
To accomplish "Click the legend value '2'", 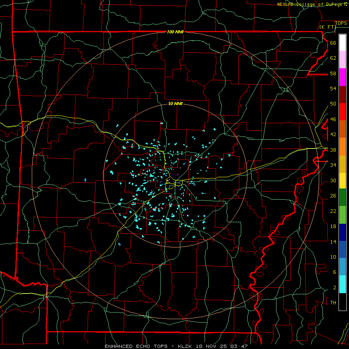I will click(x=334, y=288).
